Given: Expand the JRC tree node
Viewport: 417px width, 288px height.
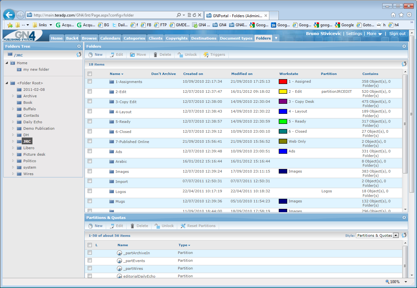Looking at the screenshot, I should (x=13, y=141).
